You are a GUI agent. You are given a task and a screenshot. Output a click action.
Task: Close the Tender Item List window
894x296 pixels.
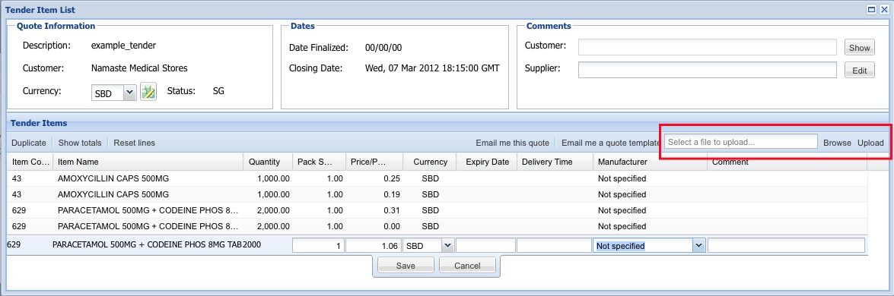coord(884,9)
